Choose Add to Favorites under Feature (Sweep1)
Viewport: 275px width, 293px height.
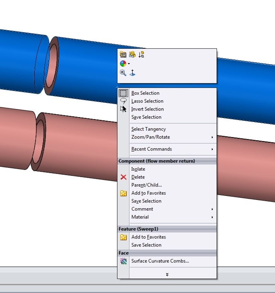pos(149,237)
